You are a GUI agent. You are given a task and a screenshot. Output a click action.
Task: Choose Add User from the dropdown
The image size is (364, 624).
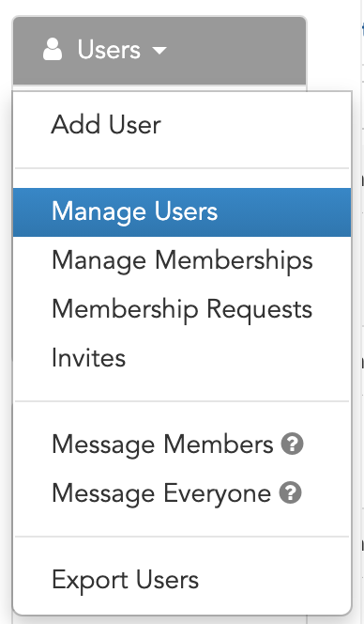182,125
